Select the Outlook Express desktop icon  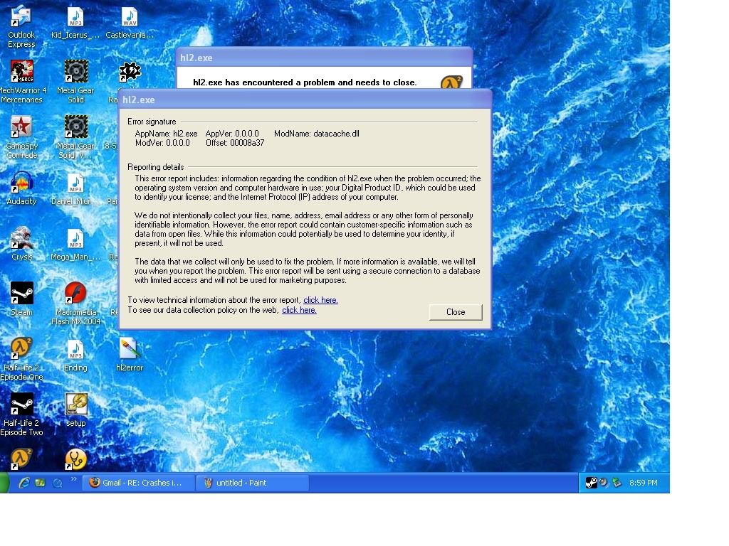tap(21, 17)
